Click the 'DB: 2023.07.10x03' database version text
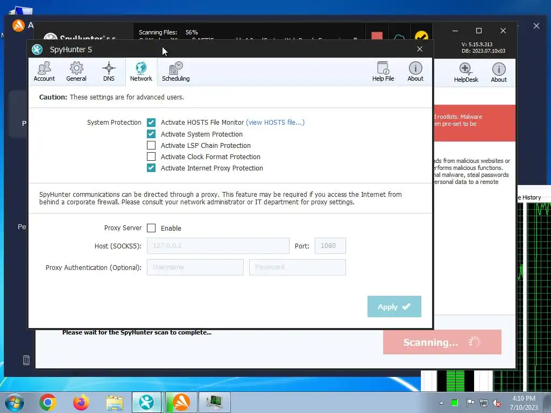The image size is (551, 413). [484, 51]
